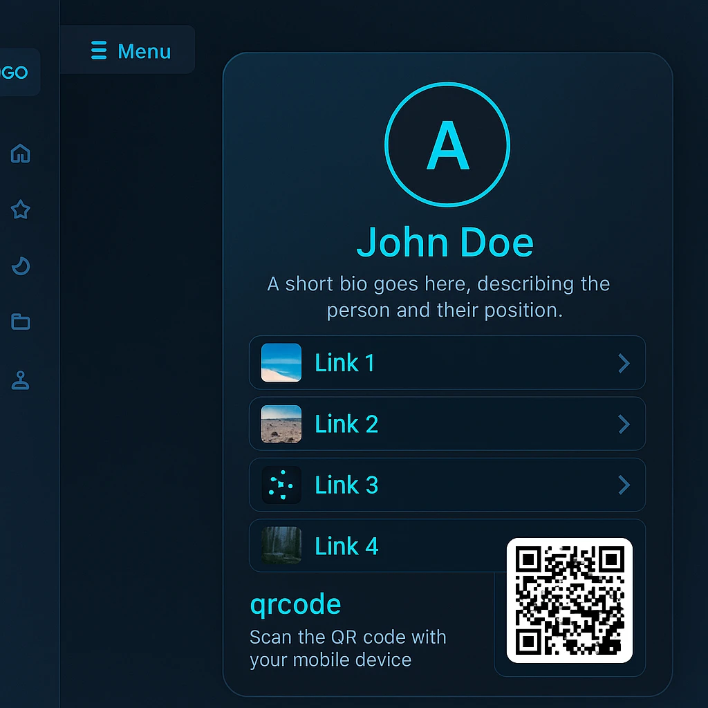708x708 pixels.
Task: Open the Link 4 text label
Action: 346,546
